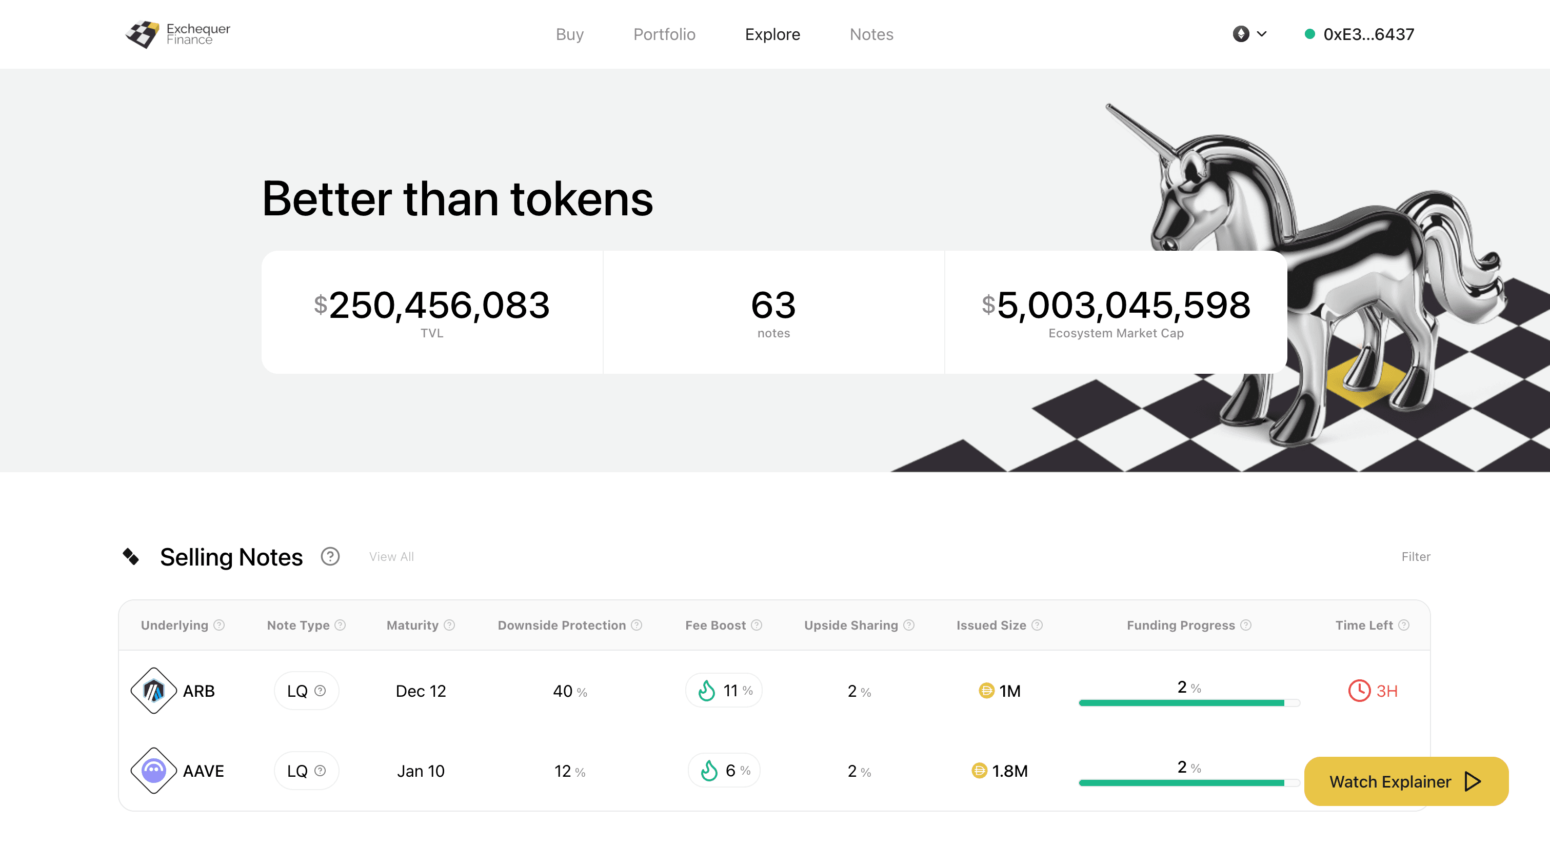Switch to the Notes tab
The height and width of the screenshot is (847, 1550).
[871, 34]
